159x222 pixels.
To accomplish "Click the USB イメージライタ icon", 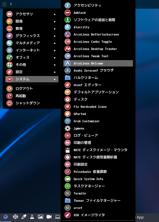I will 68,215.
